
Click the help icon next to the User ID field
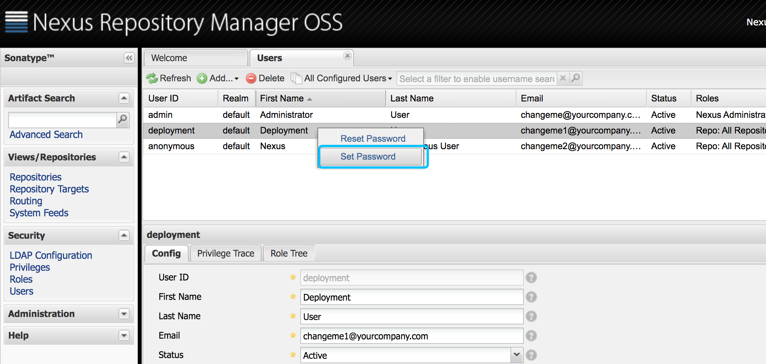coord(531,277)
